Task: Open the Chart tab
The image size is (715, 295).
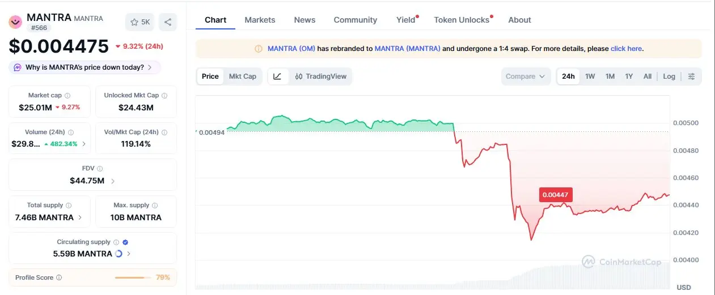Action: 215,20
